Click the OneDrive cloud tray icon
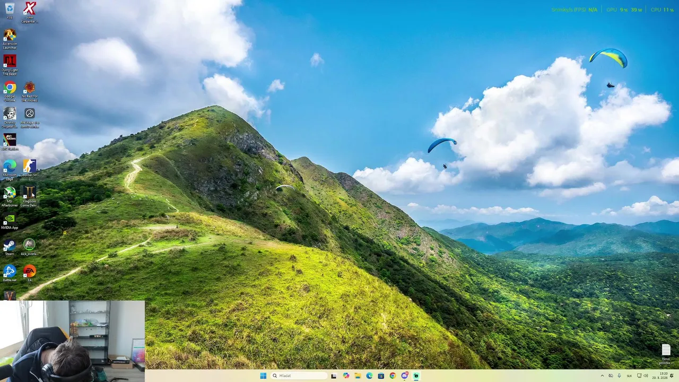Screen dimensions: 679x382 (x=611, y=376)
